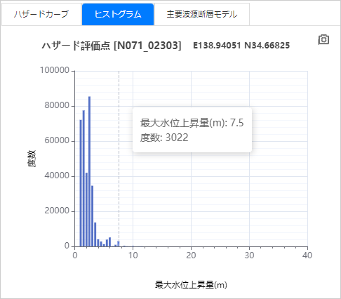Click the tallest histogram bar near 85000
Viewport: 341px width, 299px height.
89,171
